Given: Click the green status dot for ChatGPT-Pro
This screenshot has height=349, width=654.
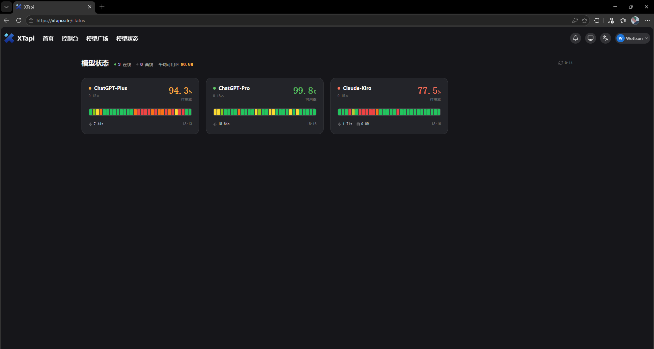Looking at the screenshot, I should pos(214,88).
